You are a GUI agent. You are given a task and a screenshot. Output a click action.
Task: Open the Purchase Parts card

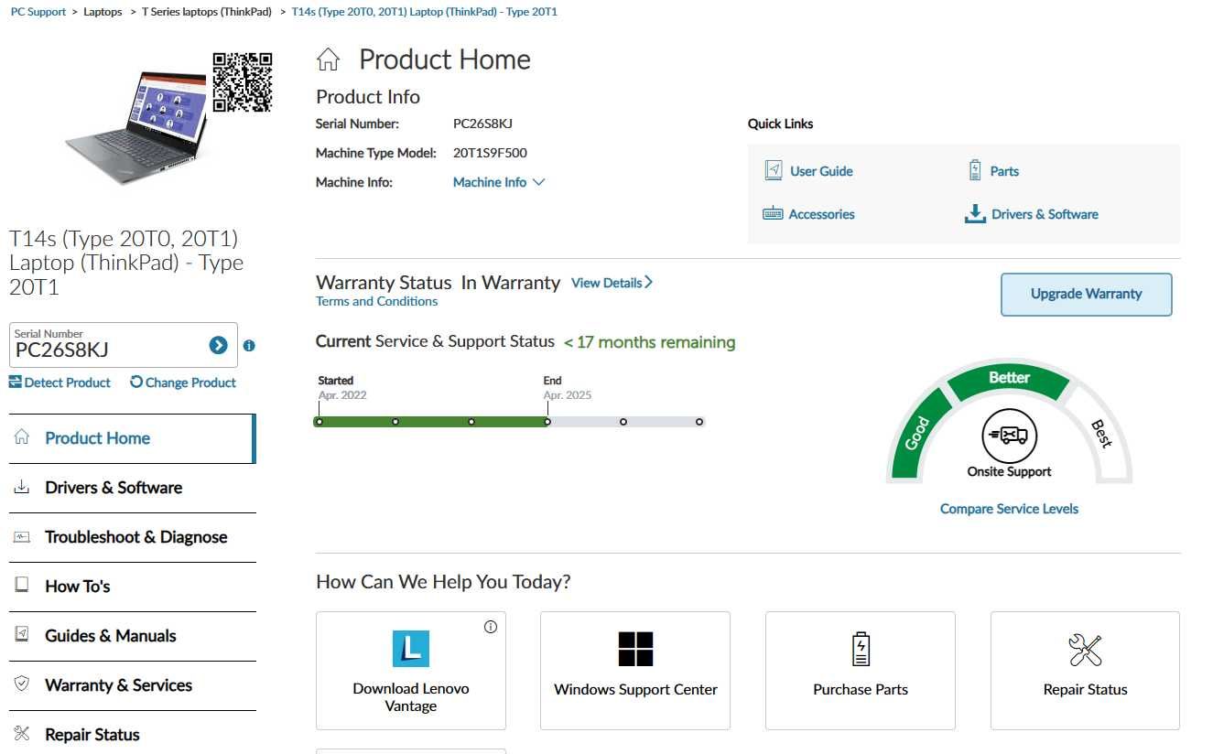pos(861,671)
